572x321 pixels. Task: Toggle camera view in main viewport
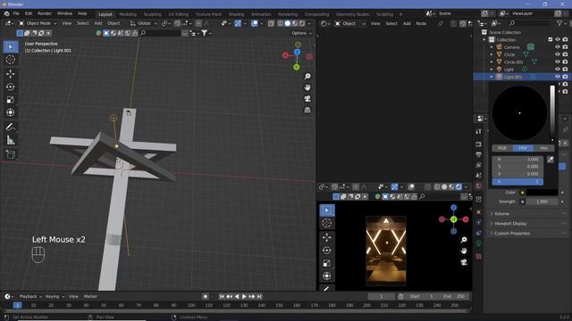pos(307,99)
